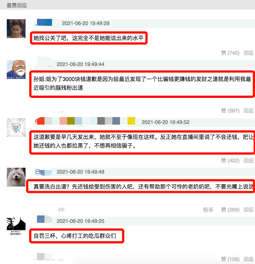Like the comment with 赞 (158)
255x264 pixels.
coord(230,259)
